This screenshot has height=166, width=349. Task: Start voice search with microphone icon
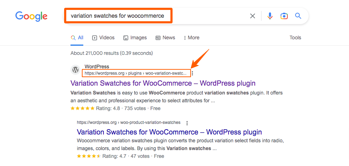[270, 16]
